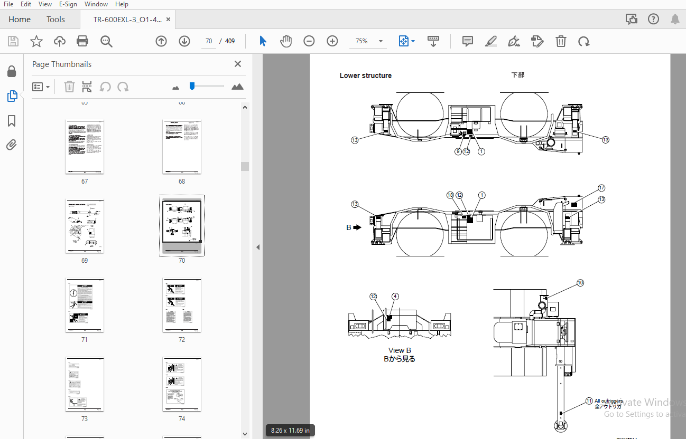This screenshot has width=686, height=439.
Task: Open the Sign document pen tool
Action: (514, 41)
